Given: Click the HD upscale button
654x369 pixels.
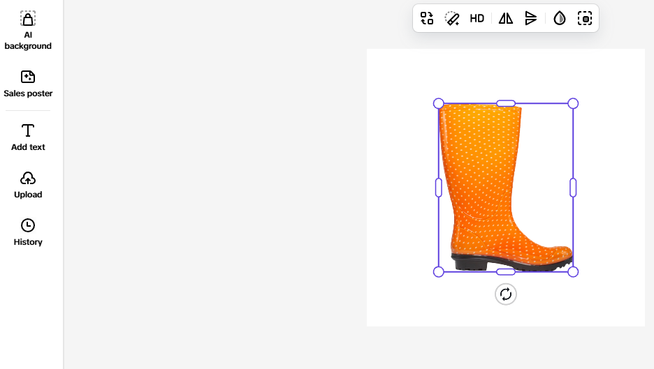Looking at the screenshot, I should point(477,18).
